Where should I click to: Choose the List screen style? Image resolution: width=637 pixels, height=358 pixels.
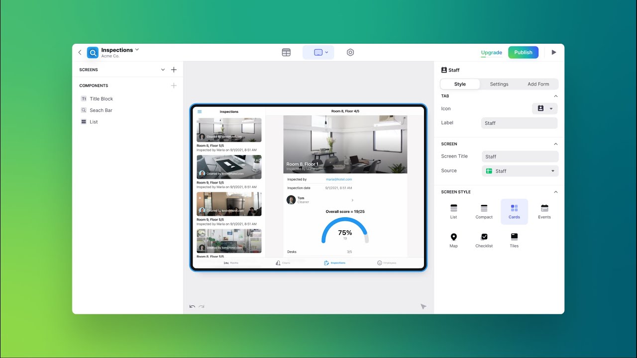(x=453, y=212)
